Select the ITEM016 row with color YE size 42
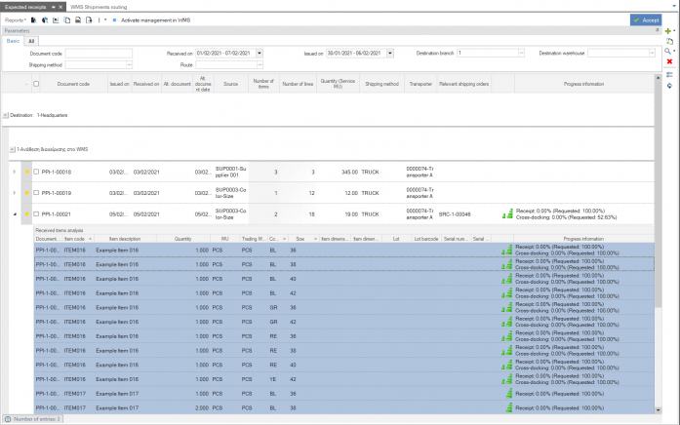This screenshot has height=425, width=680. pos(344,379)
